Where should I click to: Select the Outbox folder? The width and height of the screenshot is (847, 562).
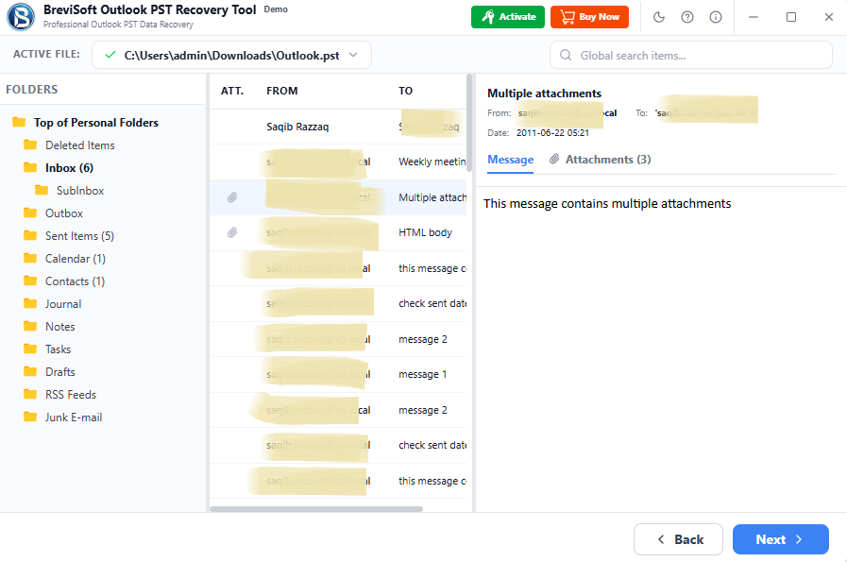coord(64,213)
